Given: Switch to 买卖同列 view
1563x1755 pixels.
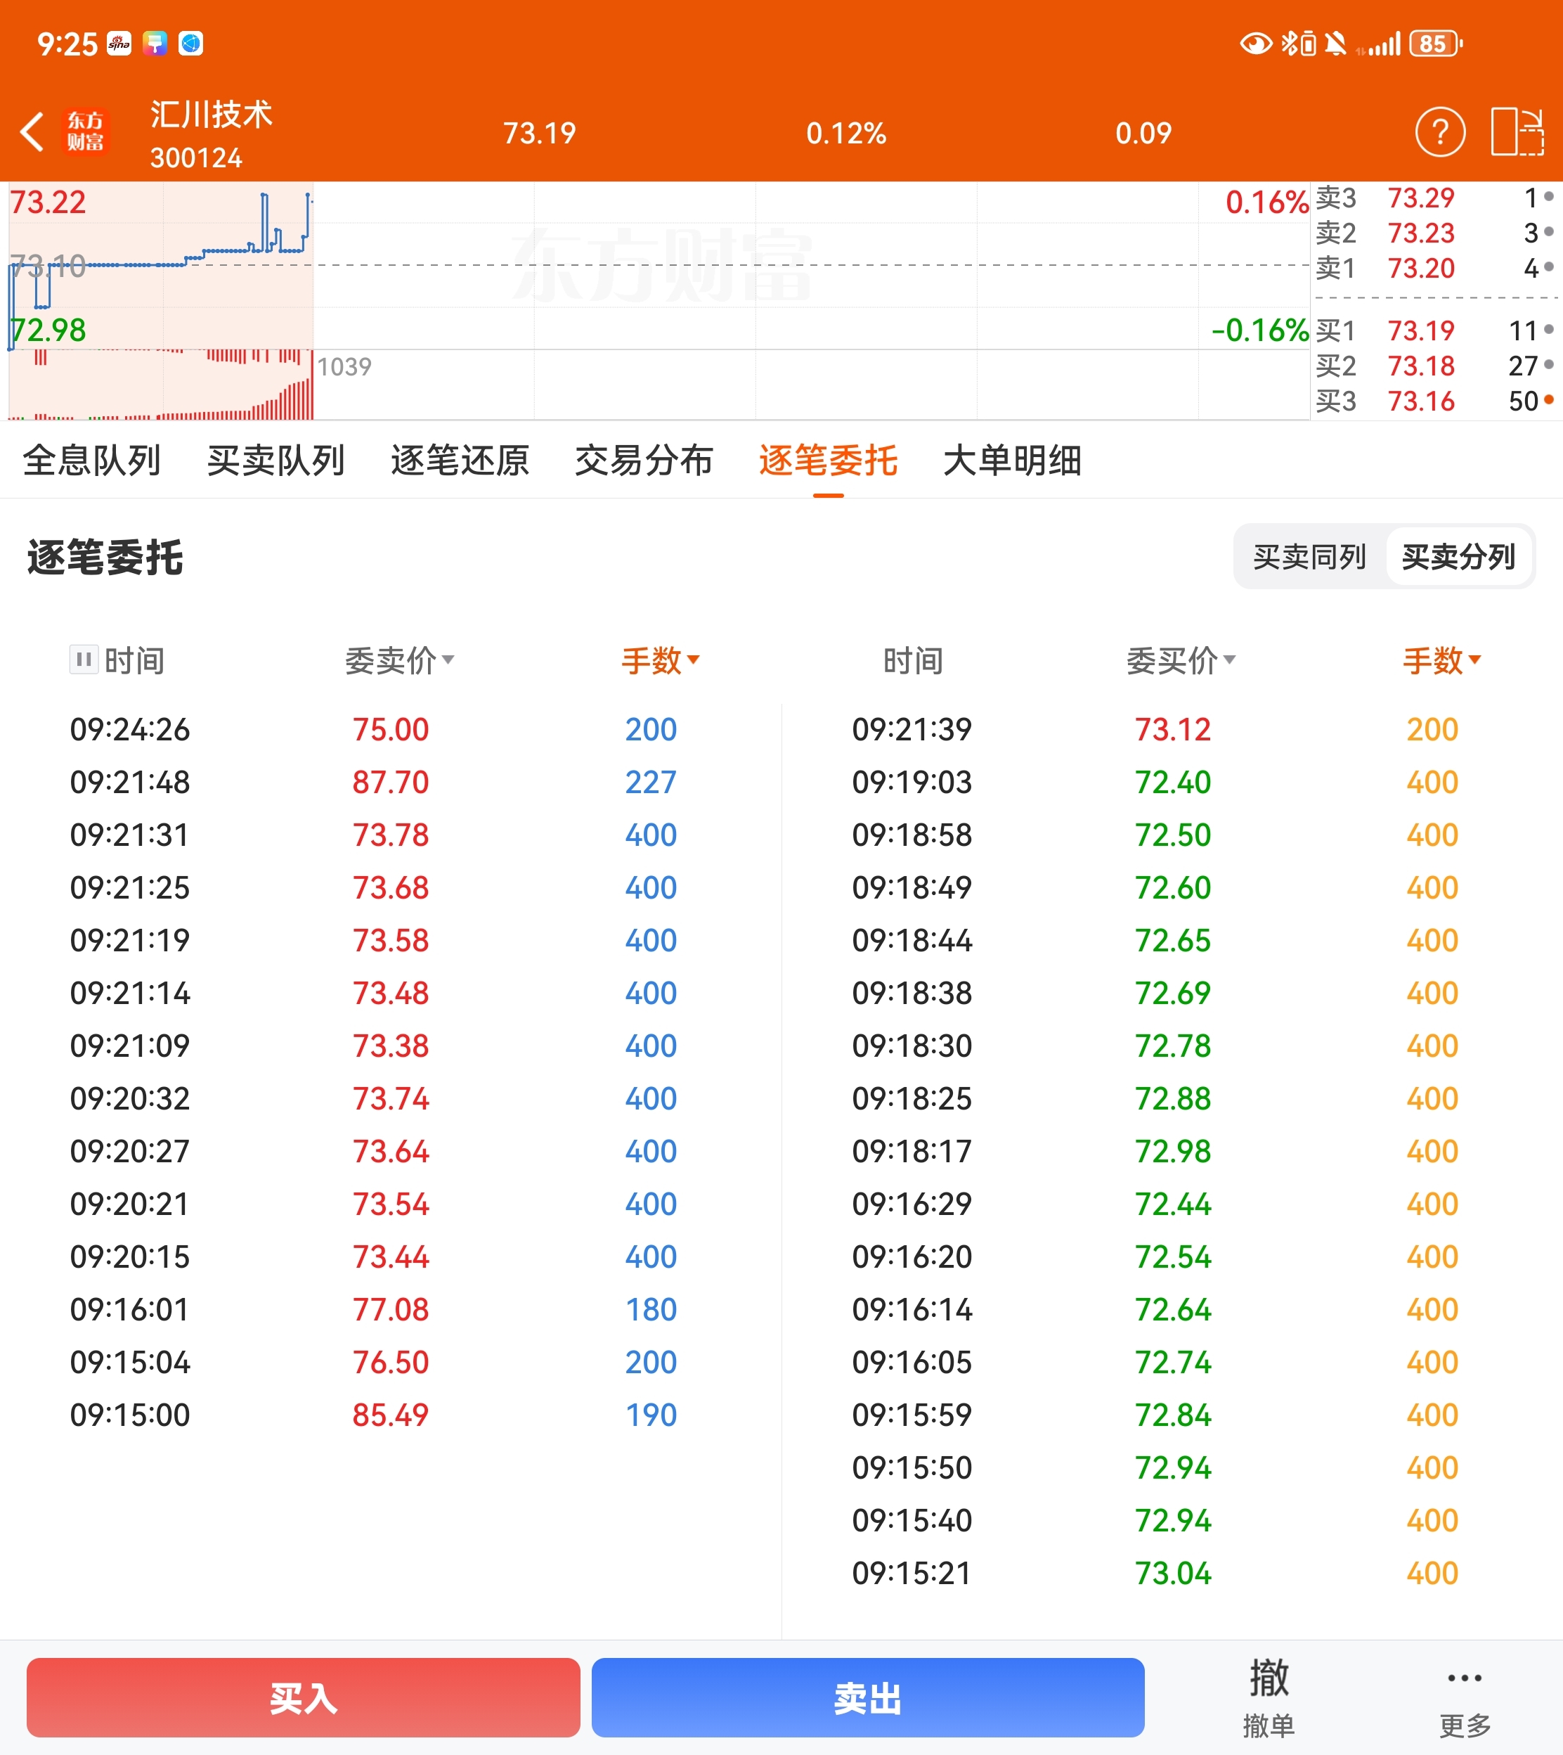Looking at the screenshot, I should click(1309, 557).
